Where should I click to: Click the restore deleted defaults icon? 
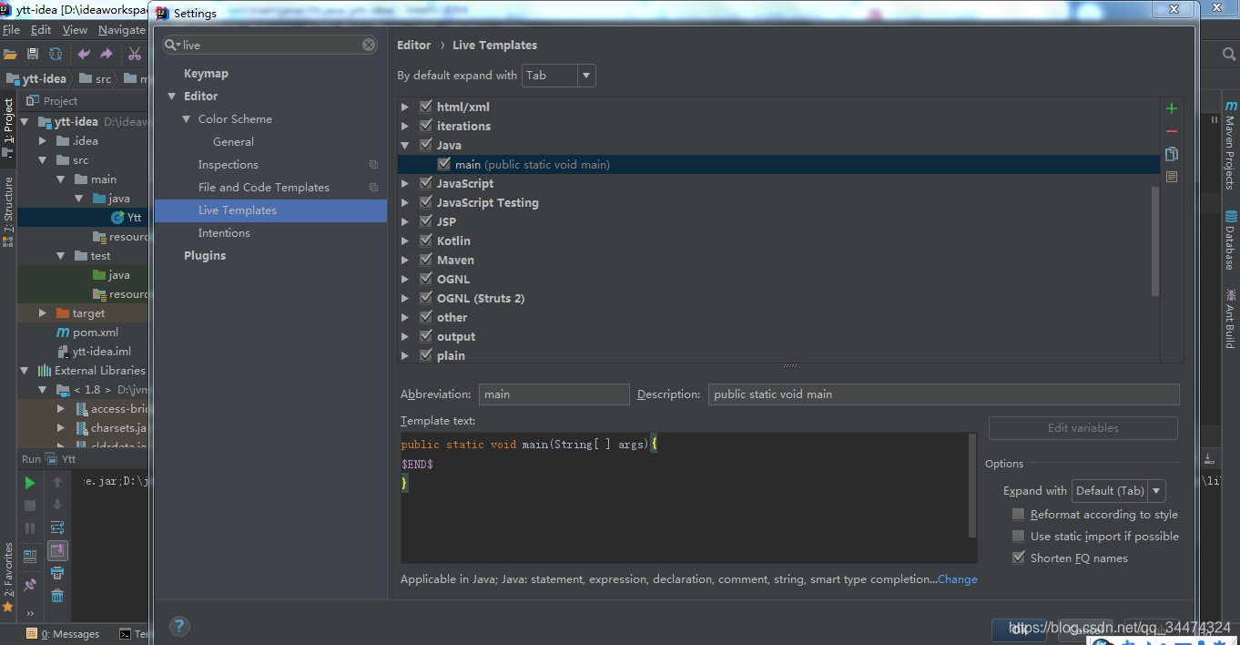[1172, 177]
